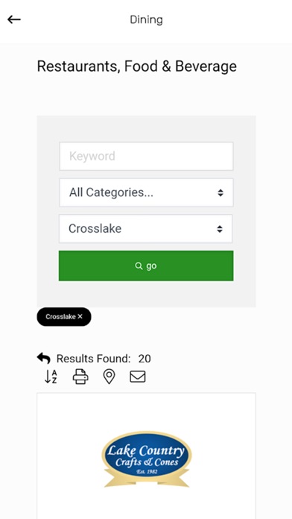Click the first result card
The height and width of the screenshot is (519, 292).
point(146,456)
